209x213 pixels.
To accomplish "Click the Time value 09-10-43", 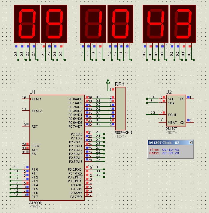I will [171, 150].
